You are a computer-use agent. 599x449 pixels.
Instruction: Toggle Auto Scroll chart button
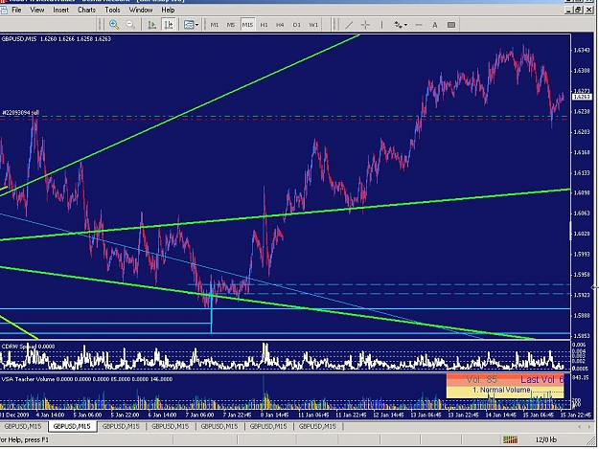152,25
